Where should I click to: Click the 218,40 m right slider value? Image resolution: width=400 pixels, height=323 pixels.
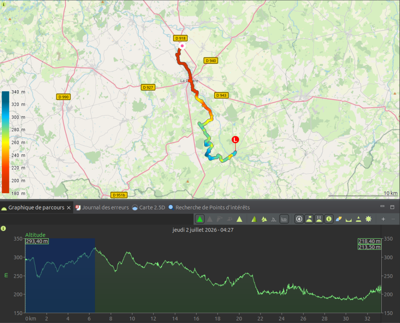(x=370, y=241)
